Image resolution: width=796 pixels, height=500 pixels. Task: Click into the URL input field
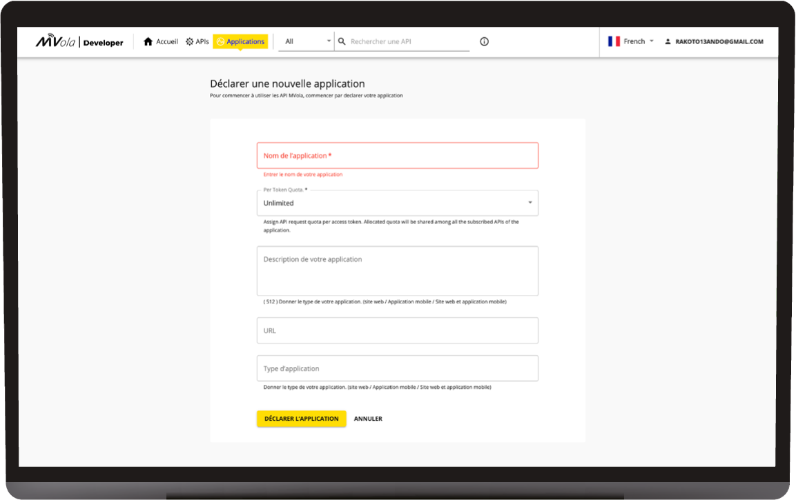pyautogui.click(x=397, y=330)
